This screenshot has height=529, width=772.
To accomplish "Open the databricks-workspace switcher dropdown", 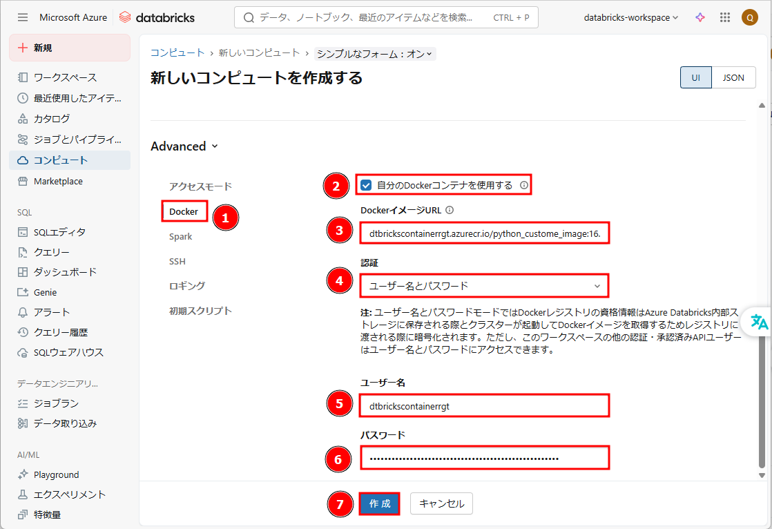I will pyautogui.click(x=630, y=17).
